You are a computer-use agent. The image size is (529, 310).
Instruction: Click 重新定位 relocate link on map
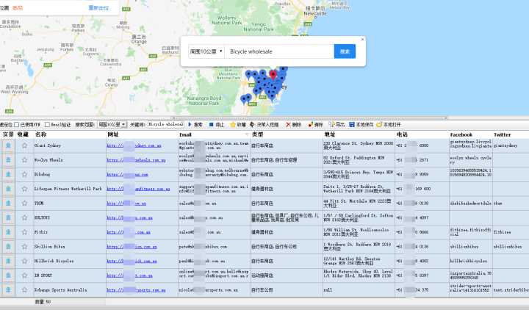coord(98,8)
